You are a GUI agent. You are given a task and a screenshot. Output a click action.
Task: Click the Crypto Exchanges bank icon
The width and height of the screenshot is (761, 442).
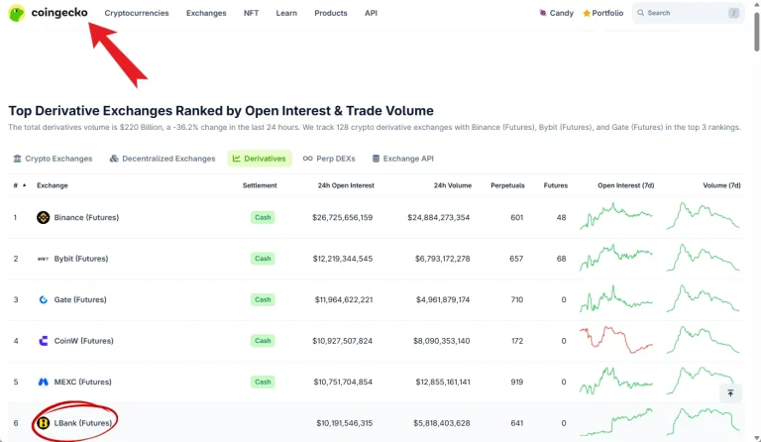click(18, 159)
